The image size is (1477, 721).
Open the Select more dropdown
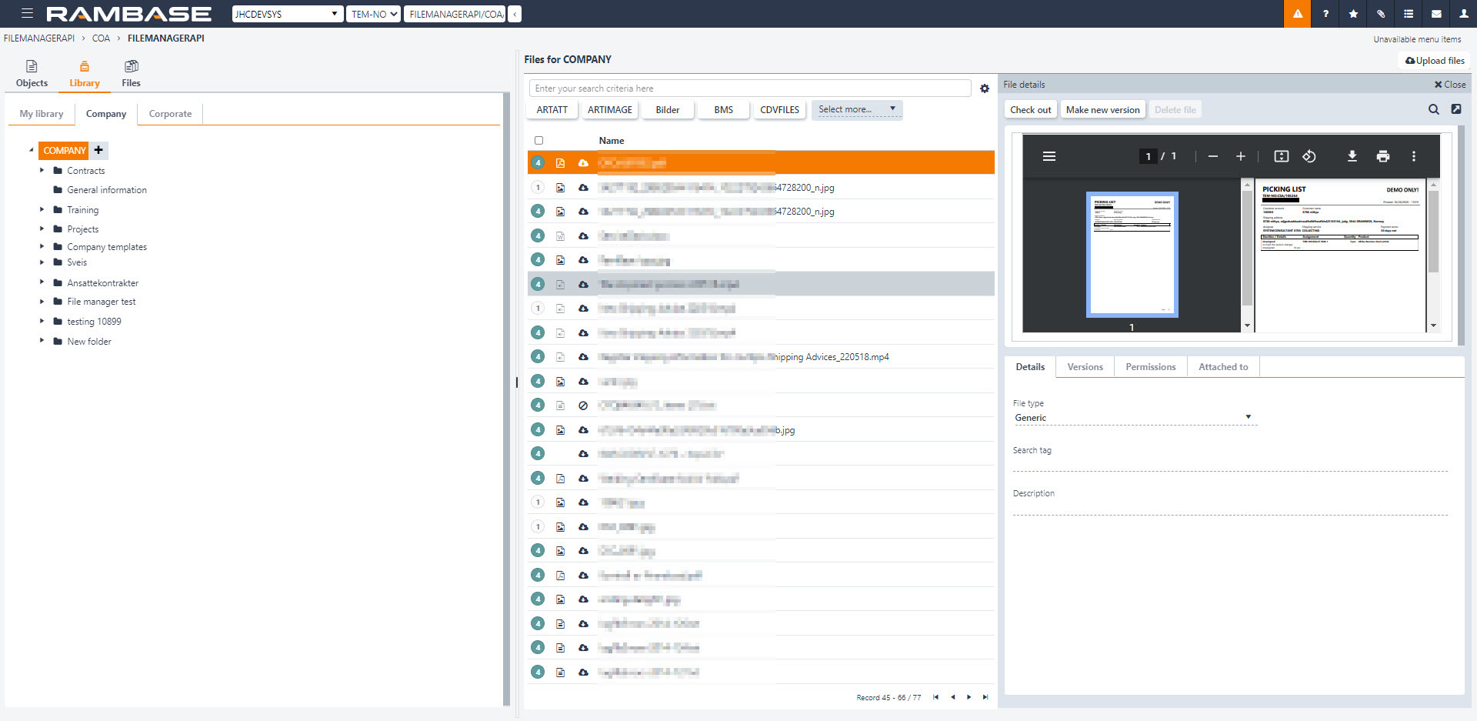856,109
